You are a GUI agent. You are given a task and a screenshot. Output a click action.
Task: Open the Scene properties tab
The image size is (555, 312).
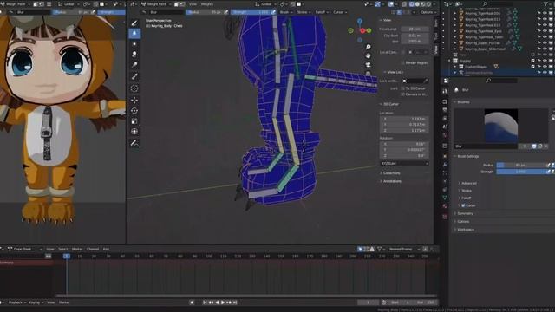(x=445, y=127)
